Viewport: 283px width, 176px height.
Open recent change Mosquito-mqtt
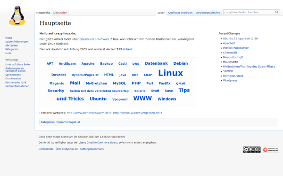pos(233,57)
